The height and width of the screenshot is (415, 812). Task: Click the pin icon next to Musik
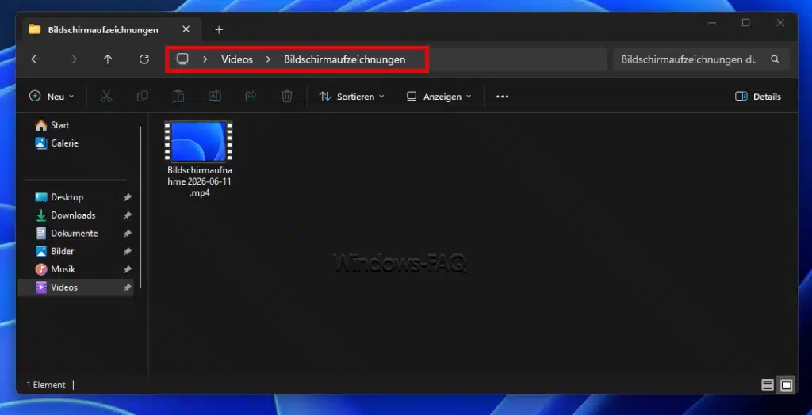coord(127,269)
